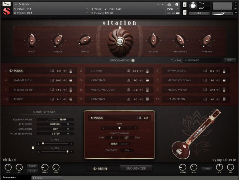
Task: Open the wrench instrument options icon
Action: [7, 4]
